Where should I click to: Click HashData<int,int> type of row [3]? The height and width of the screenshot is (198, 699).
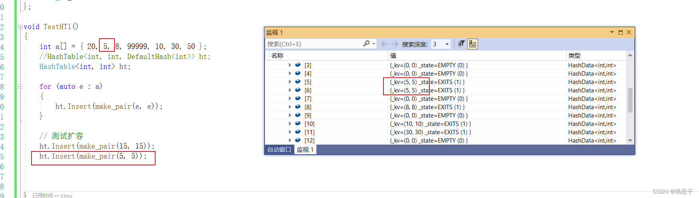click(x=592, y=65)
